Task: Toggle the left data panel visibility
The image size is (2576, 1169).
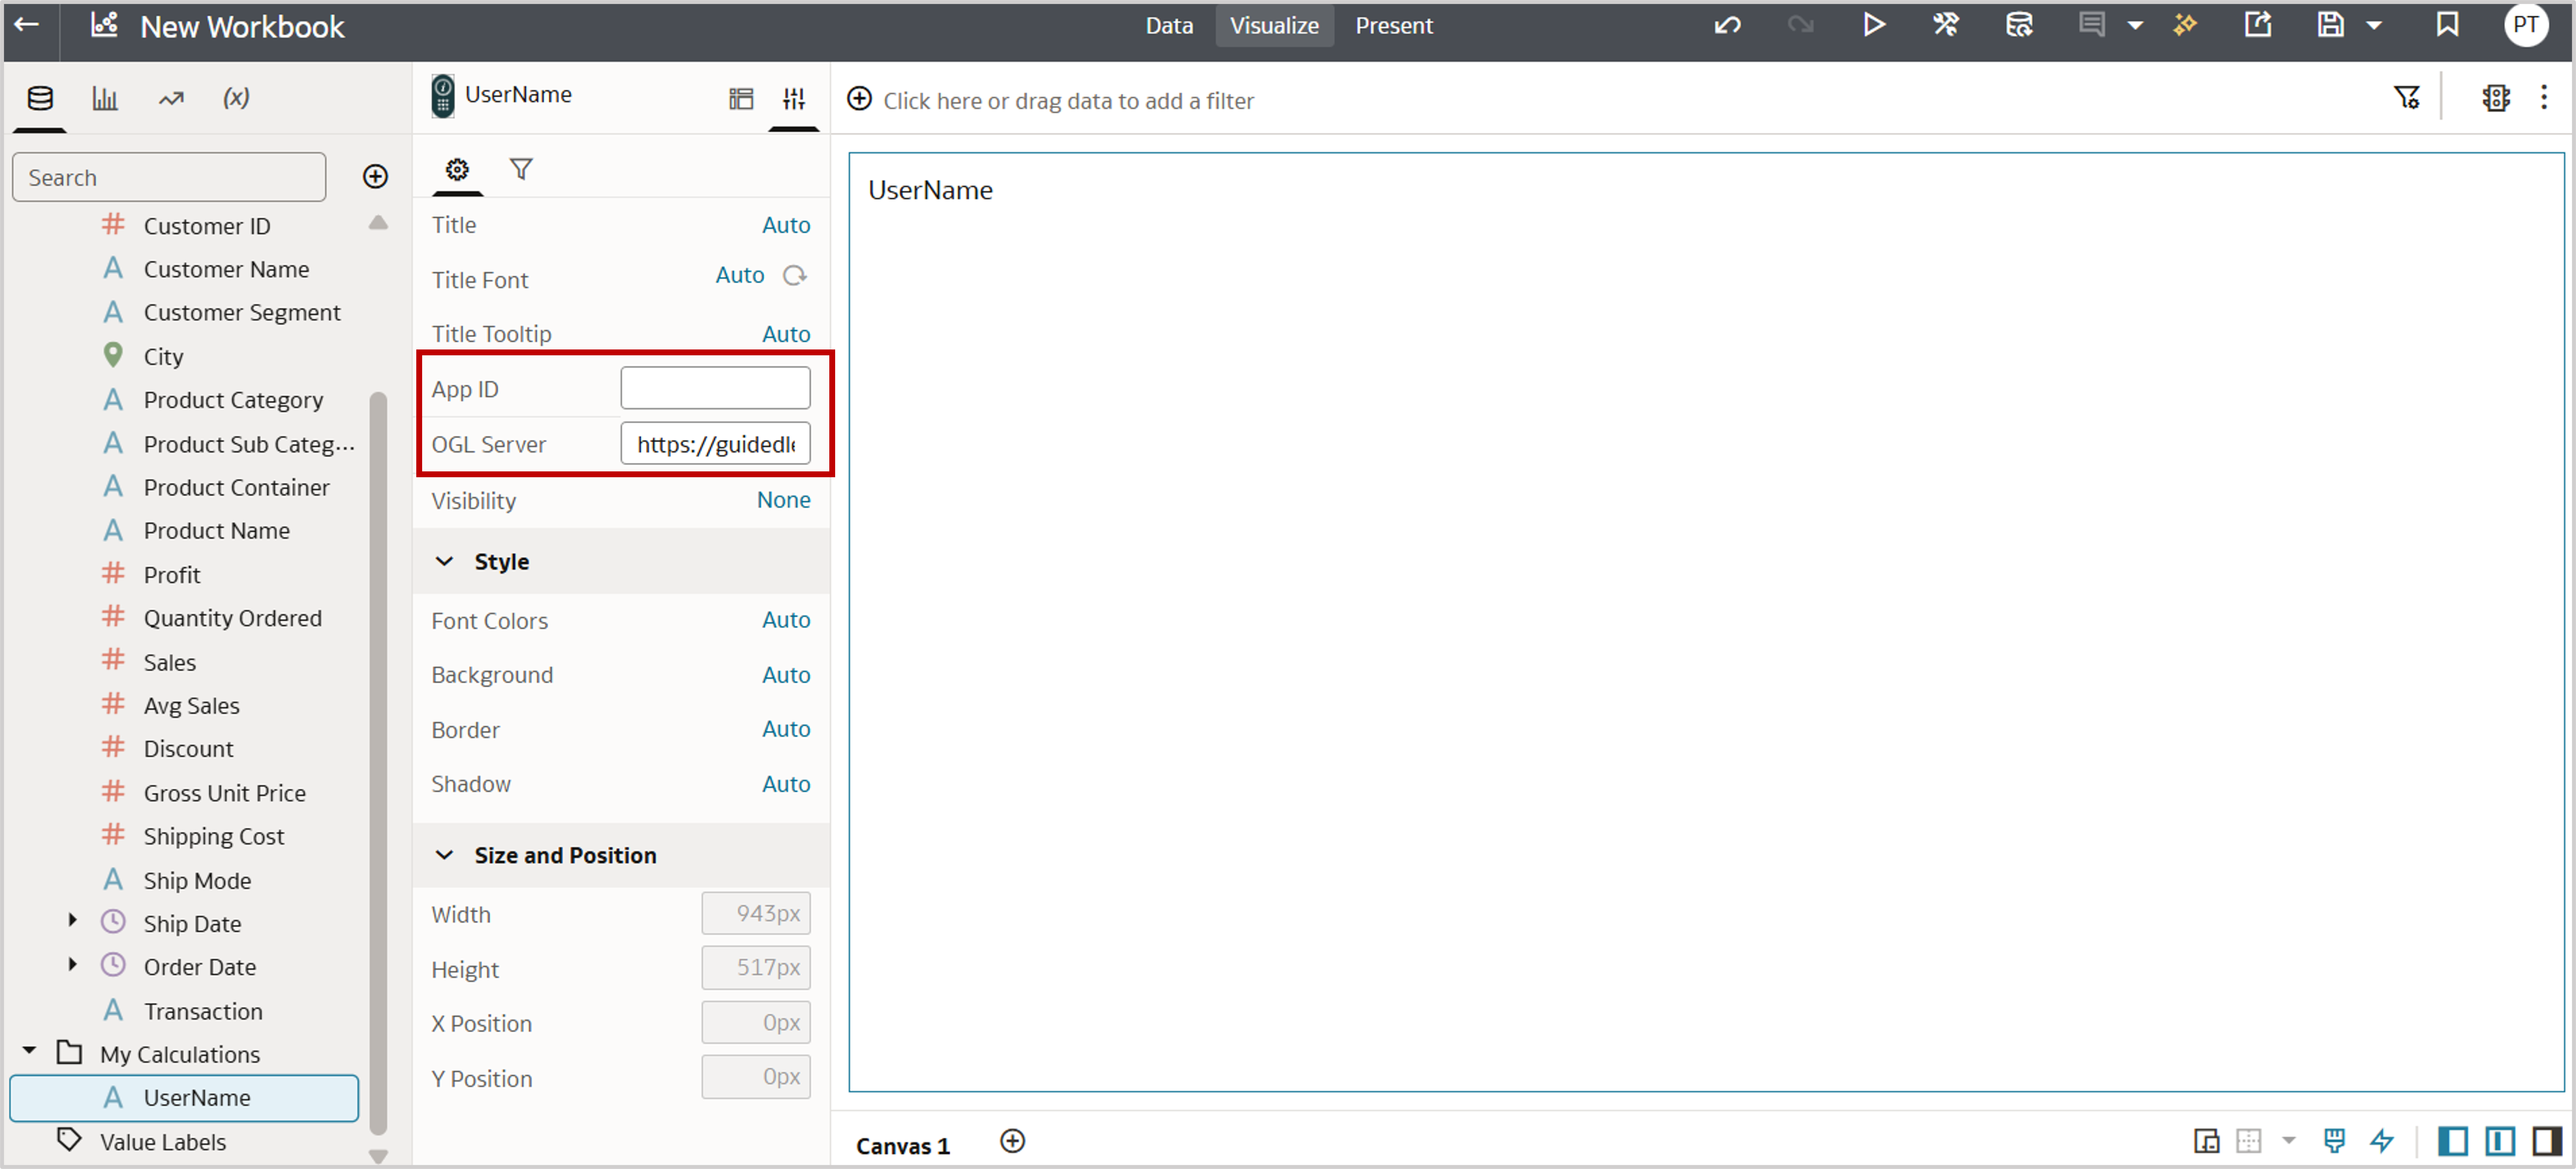Action: [2452, 1140]
